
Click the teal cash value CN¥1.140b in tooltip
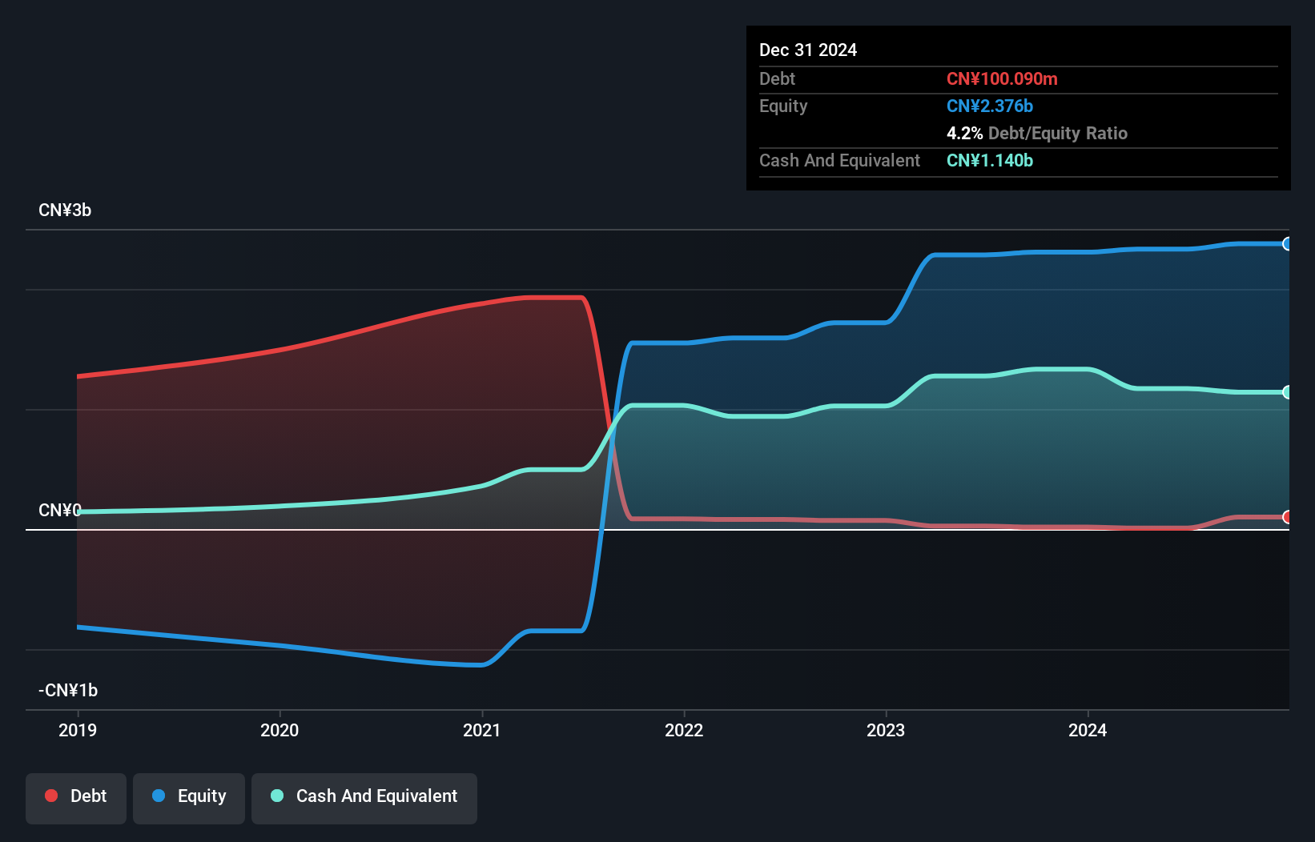tap(989, 160)
